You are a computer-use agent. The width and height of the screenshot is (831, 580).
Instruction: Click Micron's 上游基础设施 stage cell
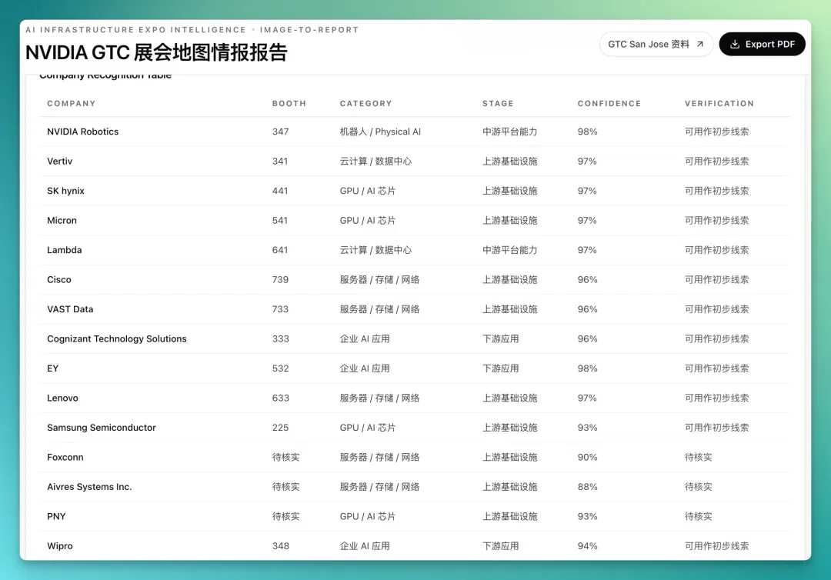coord(510,220)
